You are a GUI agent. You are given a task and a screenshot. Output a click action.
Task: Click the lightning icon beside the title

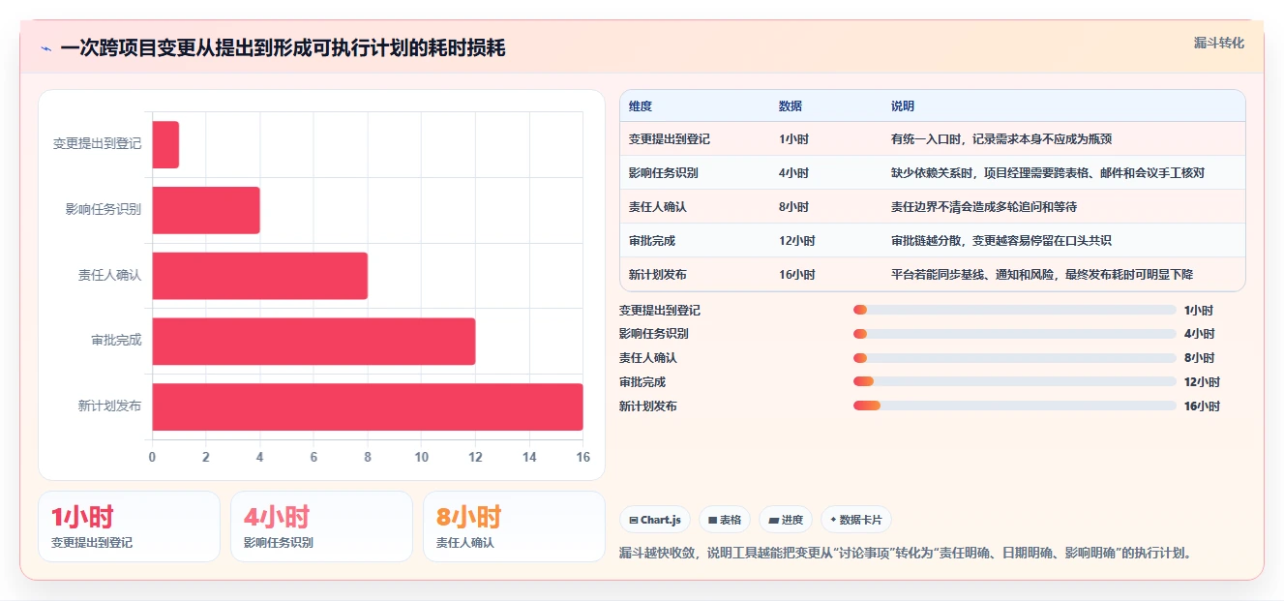(x=46, y=48)
